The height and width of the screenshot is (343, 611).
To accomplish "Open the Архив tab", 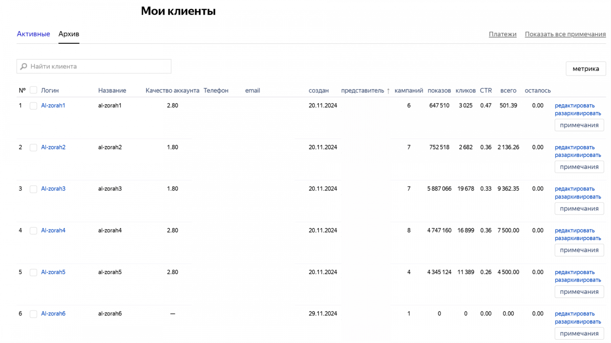I will coord(69,34).
